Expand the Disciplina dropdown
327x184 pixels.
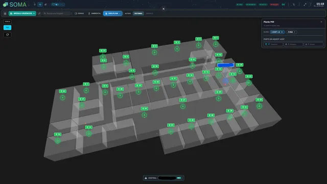(x=112, y=13)
